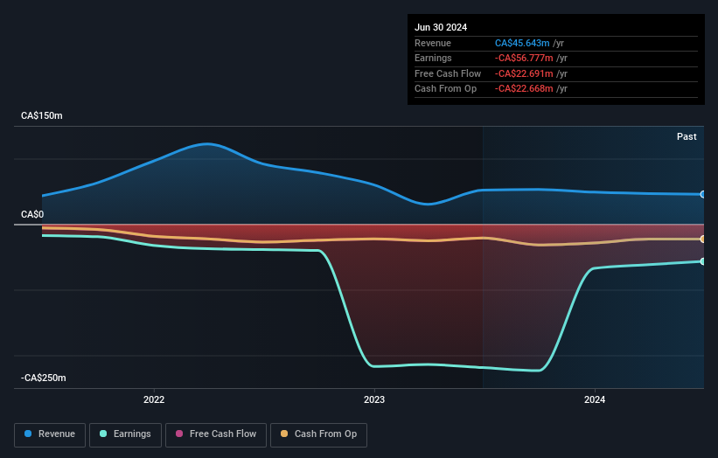Click the Earnings row label in tooltip
The image size is (718, 458).
click(433, 58)
